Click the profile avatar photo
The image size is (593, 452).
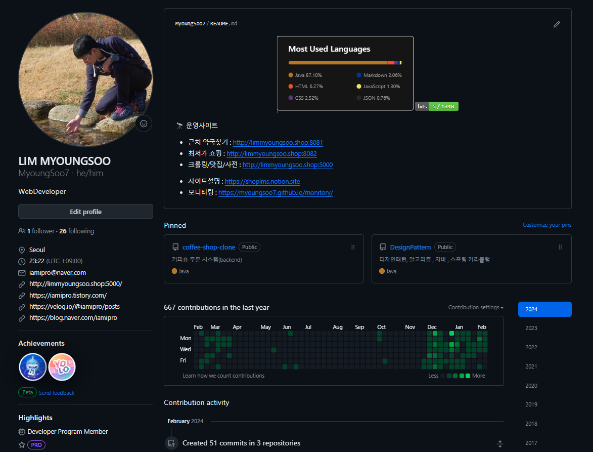[x=86, y=79]
